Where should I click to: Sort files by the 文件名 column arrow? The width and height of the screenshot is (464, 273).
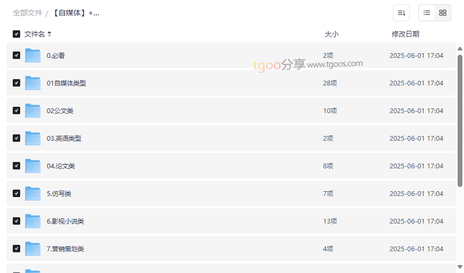(49, 34)
